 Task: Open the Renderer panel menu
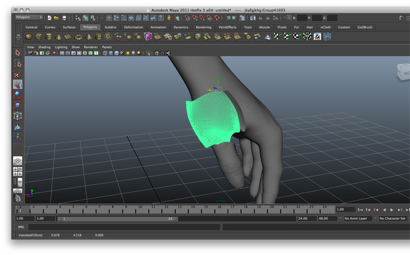(x=90, y=47)
